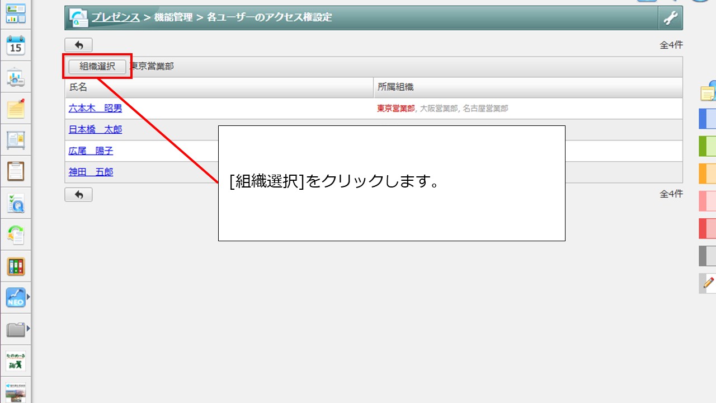Viewport: 716px width, 403px height.
Task: Open the blue NEO chart icon
Action: 16,298
